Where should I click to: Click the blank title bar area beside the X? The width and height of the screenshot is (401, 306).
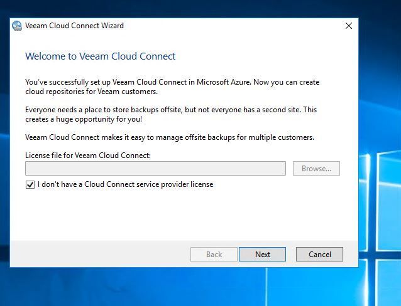click(230, 26)
